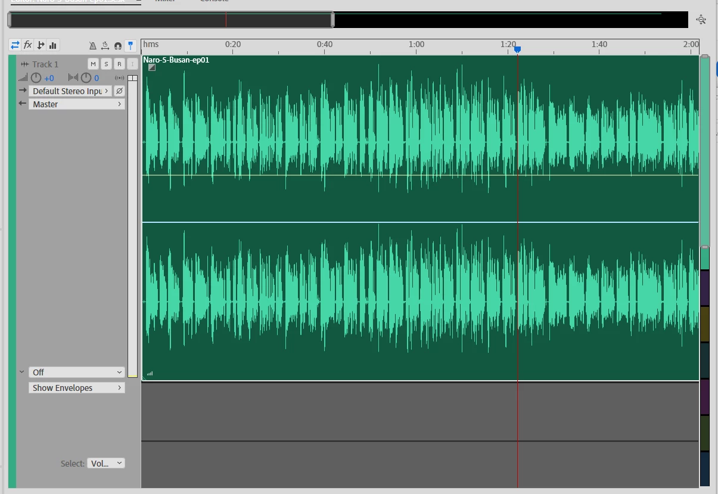Arm Track 1 for recording with R

point(119,64)
